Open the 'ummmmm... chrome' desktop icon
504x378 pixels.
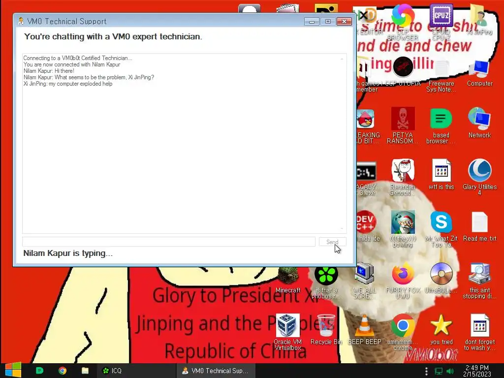403,332
